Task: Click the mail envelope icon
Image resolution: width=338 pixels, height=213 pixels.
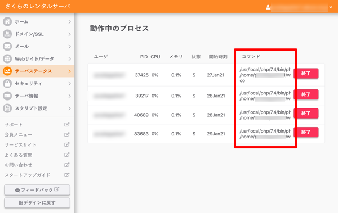Action: pos(7,46)
